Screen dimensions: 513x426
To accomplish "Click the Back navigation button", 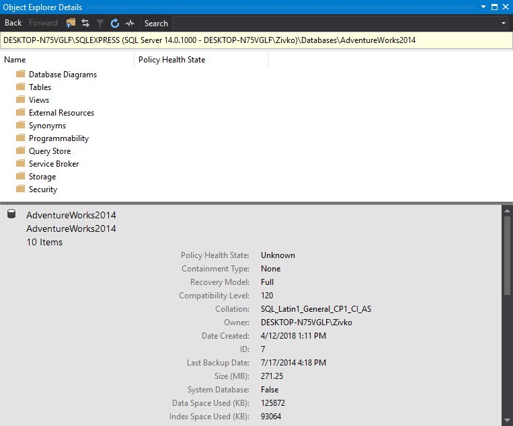I will [13, 23].
